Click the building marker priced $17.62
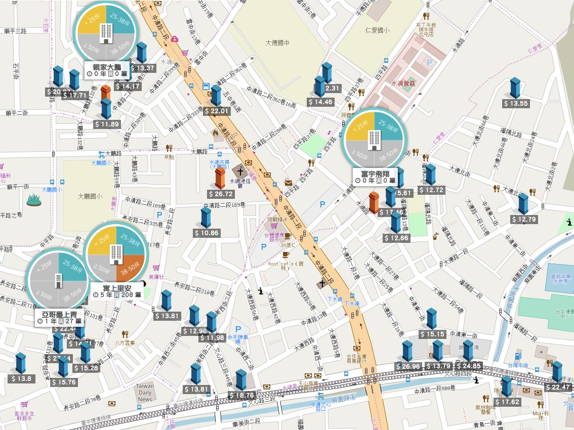Image resolution: width=574 pixels, height=430 pixels. tap(507, 386)
